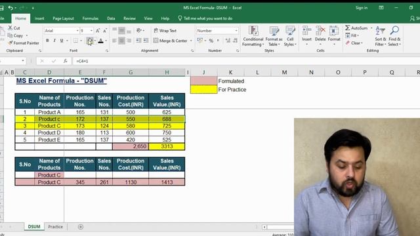The image size is (420, 236).
Task: Open Cell Styles gallery
Action: tap(290, 37)
